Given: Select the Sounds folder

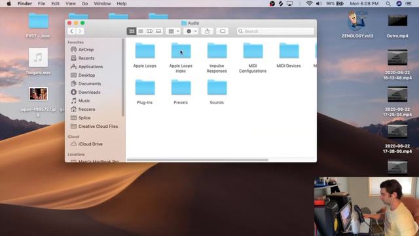Looking at the screenshot, I should click(x=217, y=87).
